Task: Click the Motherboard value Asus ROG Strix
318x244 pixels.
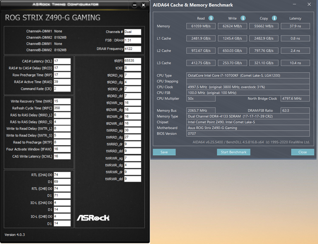Action: [x=248, y=128]
